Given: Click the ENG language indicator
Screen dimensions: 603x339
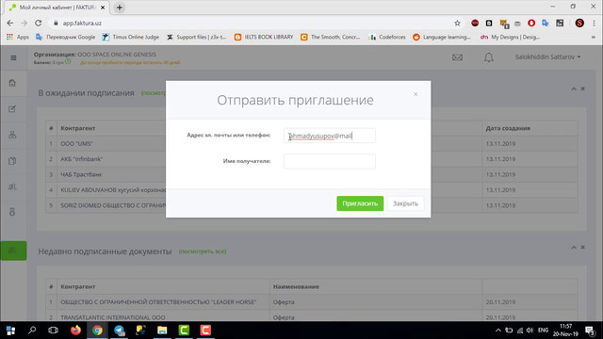Looking at the screenshot, I should coord(543,331).
